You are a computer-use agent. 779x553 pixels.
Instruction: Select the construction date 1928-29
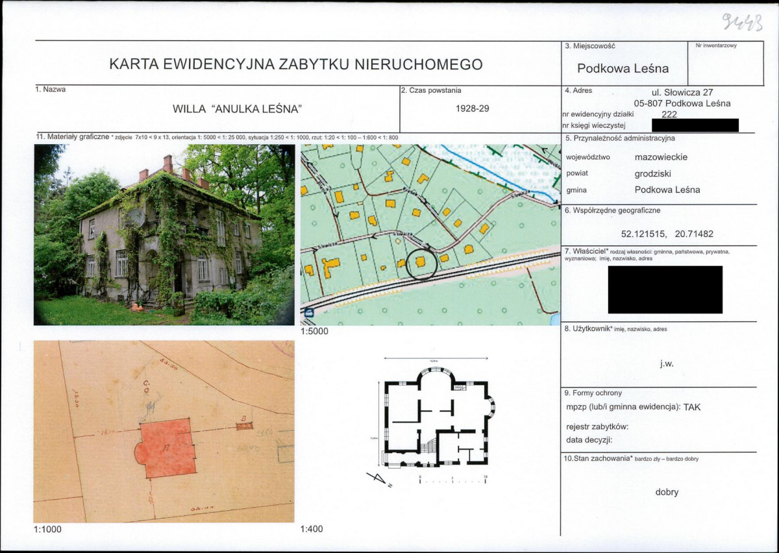(473, 109)
